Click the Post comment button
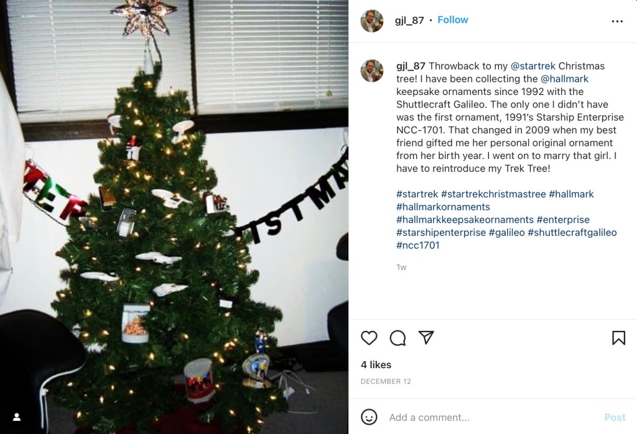 coord(615,417)
